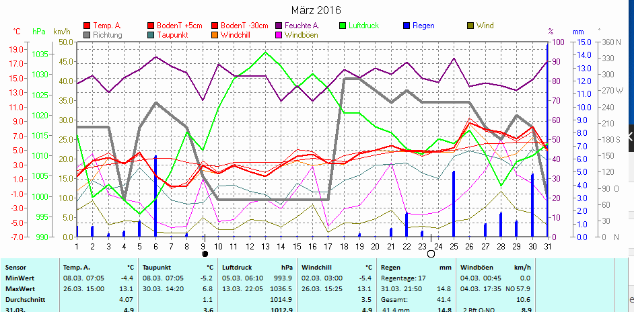Click the Windböen average '10.6'

point(525,300)
